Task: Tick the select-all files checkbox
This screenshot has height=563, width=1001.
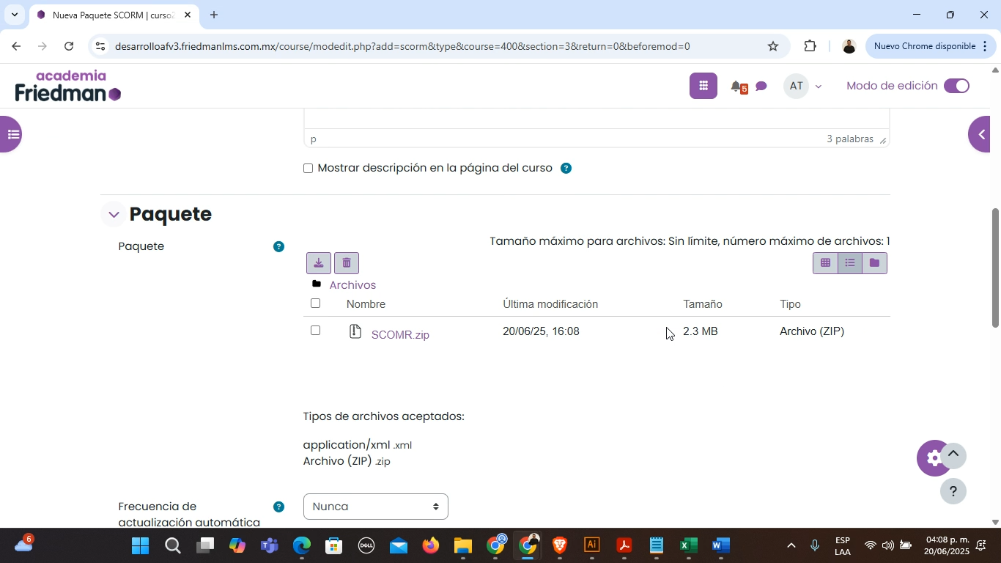Action: click(x=315, y=303)
